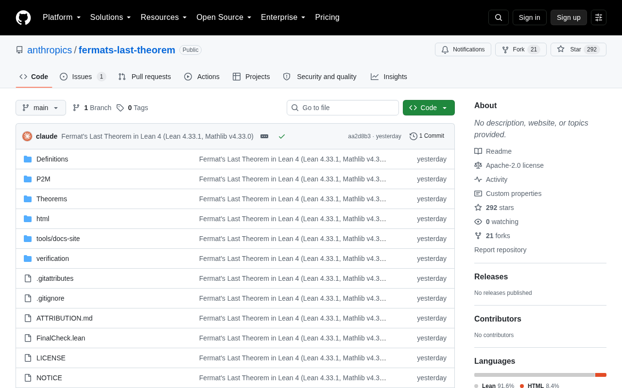Star the fermats-last-theorem repository
622x388 pixels.
[578, 49]
